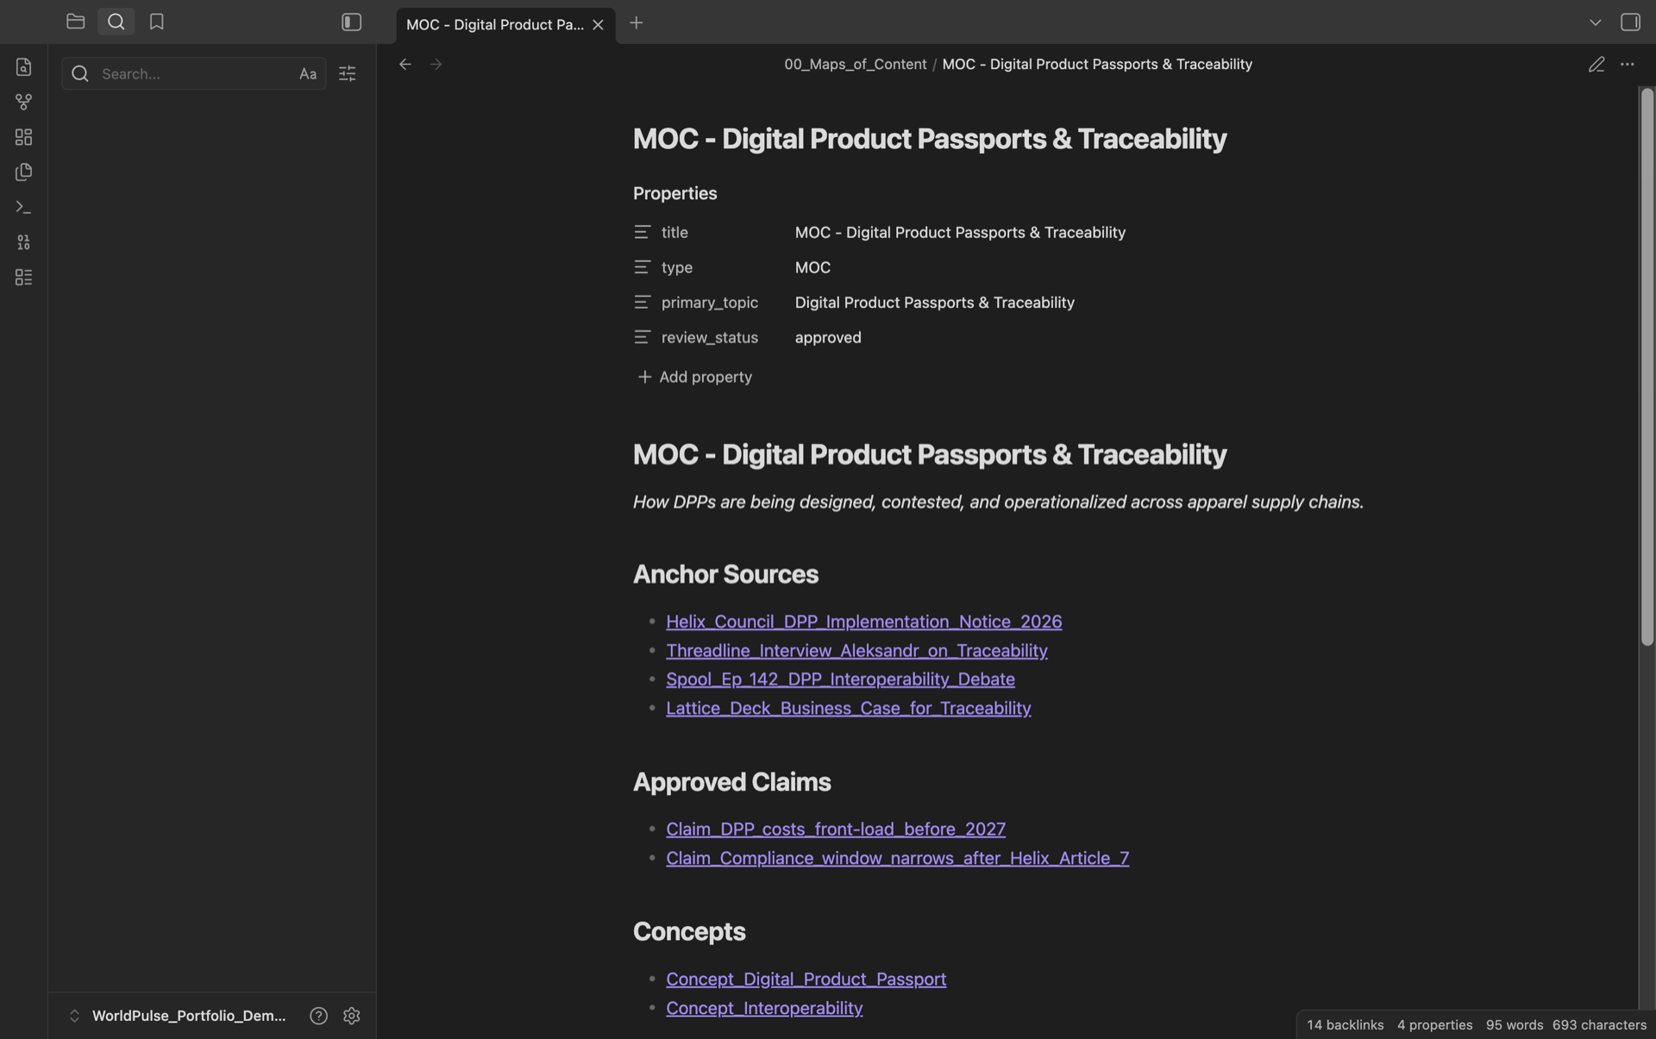Edit review_status value approved
This screenshot has height=1039, width=1656.
pos(828,337)
